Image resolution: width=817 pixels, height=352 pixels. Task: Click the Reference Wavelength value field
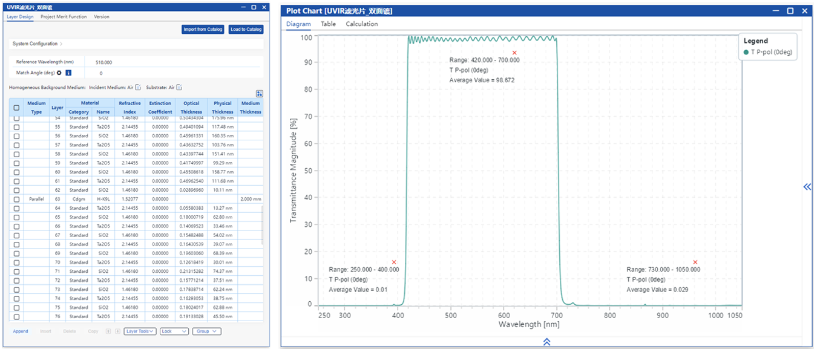(x=103, y=62)
